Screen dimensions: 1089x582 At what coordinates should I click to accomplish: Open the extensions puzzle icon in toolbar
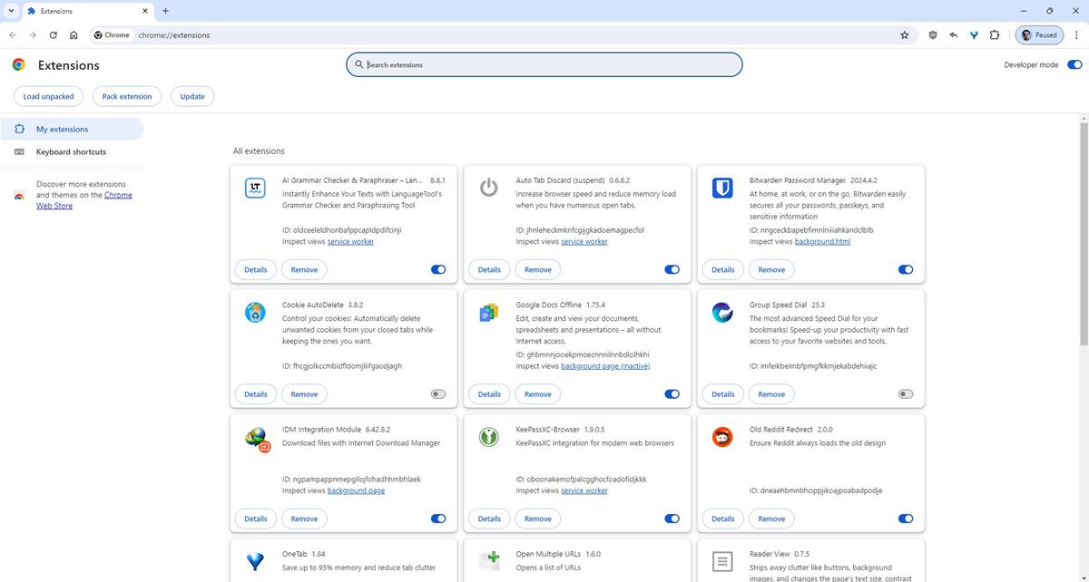point(994,34)
